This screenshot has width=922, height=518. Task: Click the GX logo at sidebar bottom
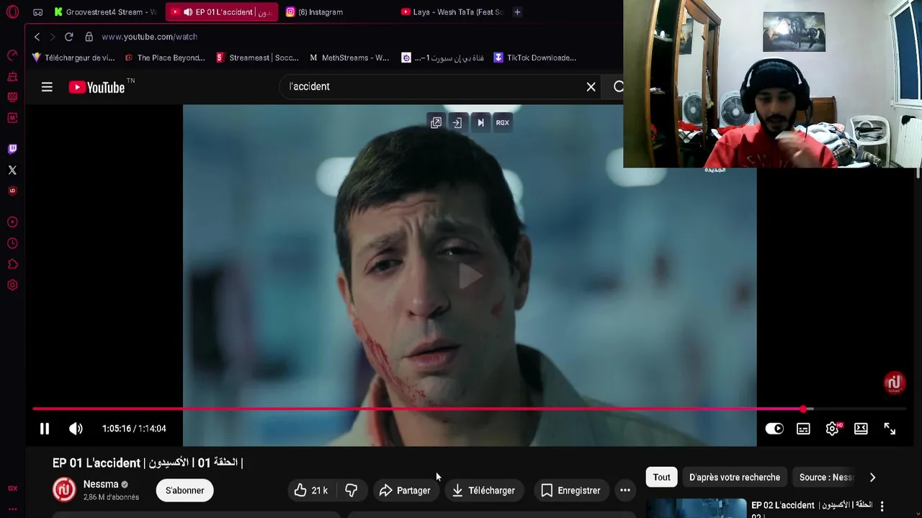coord(12,488)
